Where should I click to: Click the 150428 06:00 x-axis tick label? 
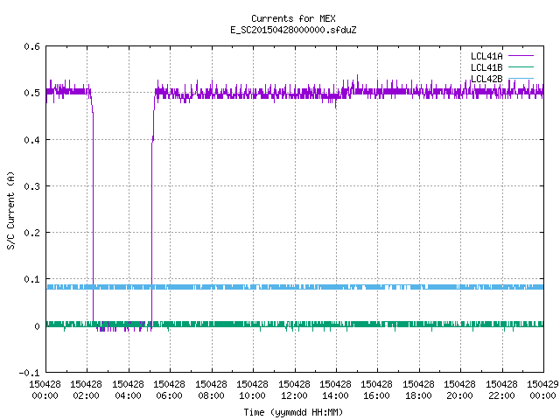pyautogui.click(x=169, y=390)
